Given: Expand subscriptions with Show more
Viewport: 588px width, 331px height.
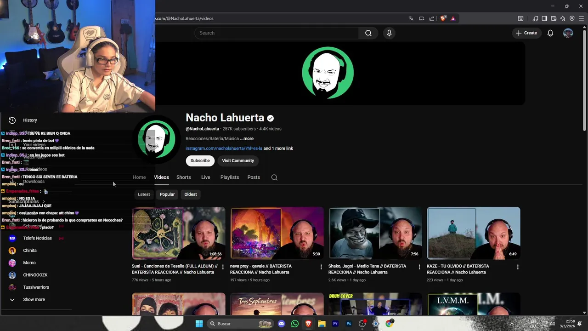Looking at the screenshot, I should [34, 300].
